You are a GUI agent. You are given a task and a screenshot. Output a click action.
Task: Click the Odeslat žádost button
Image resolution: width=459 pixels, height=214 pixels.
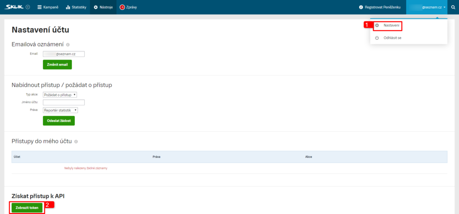click(x=59, y=121)
